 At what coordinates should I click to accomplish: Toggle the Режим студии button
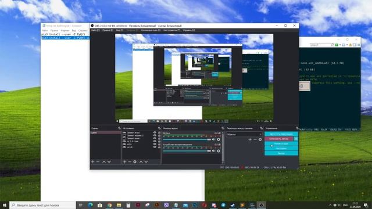(x=281, y=144)
